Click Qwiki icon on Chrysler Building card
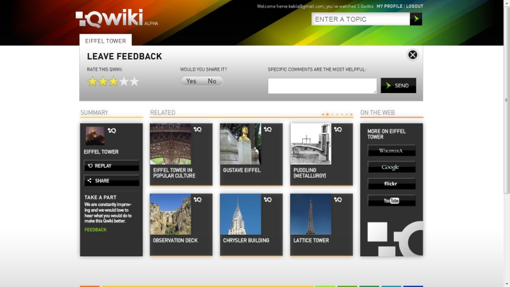Image resolution: width=510 pixels, height=287 pixels. click(268, 200)
